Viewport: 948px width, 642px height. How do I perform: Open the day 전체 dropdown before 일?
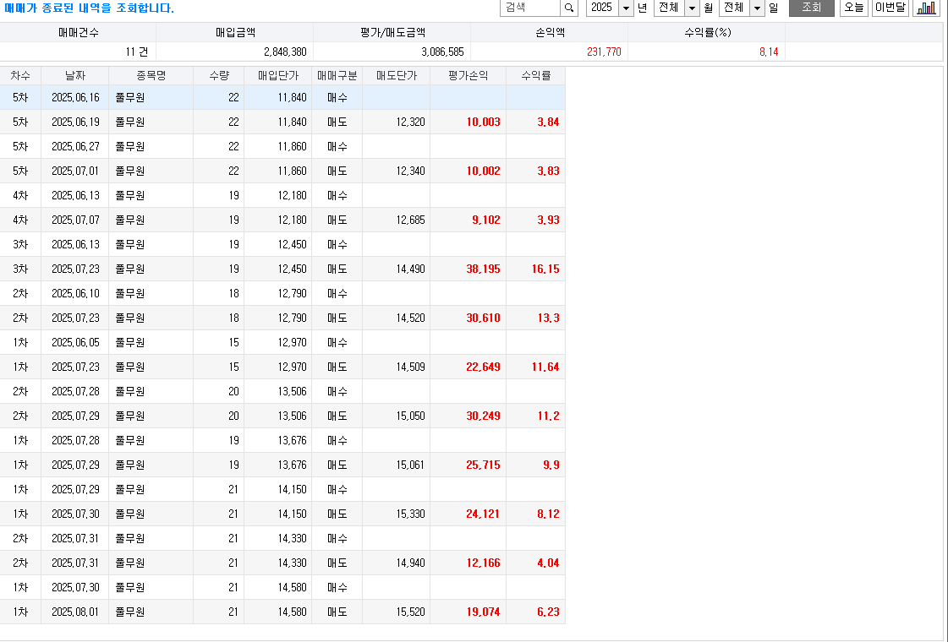[x=757, y=8]
